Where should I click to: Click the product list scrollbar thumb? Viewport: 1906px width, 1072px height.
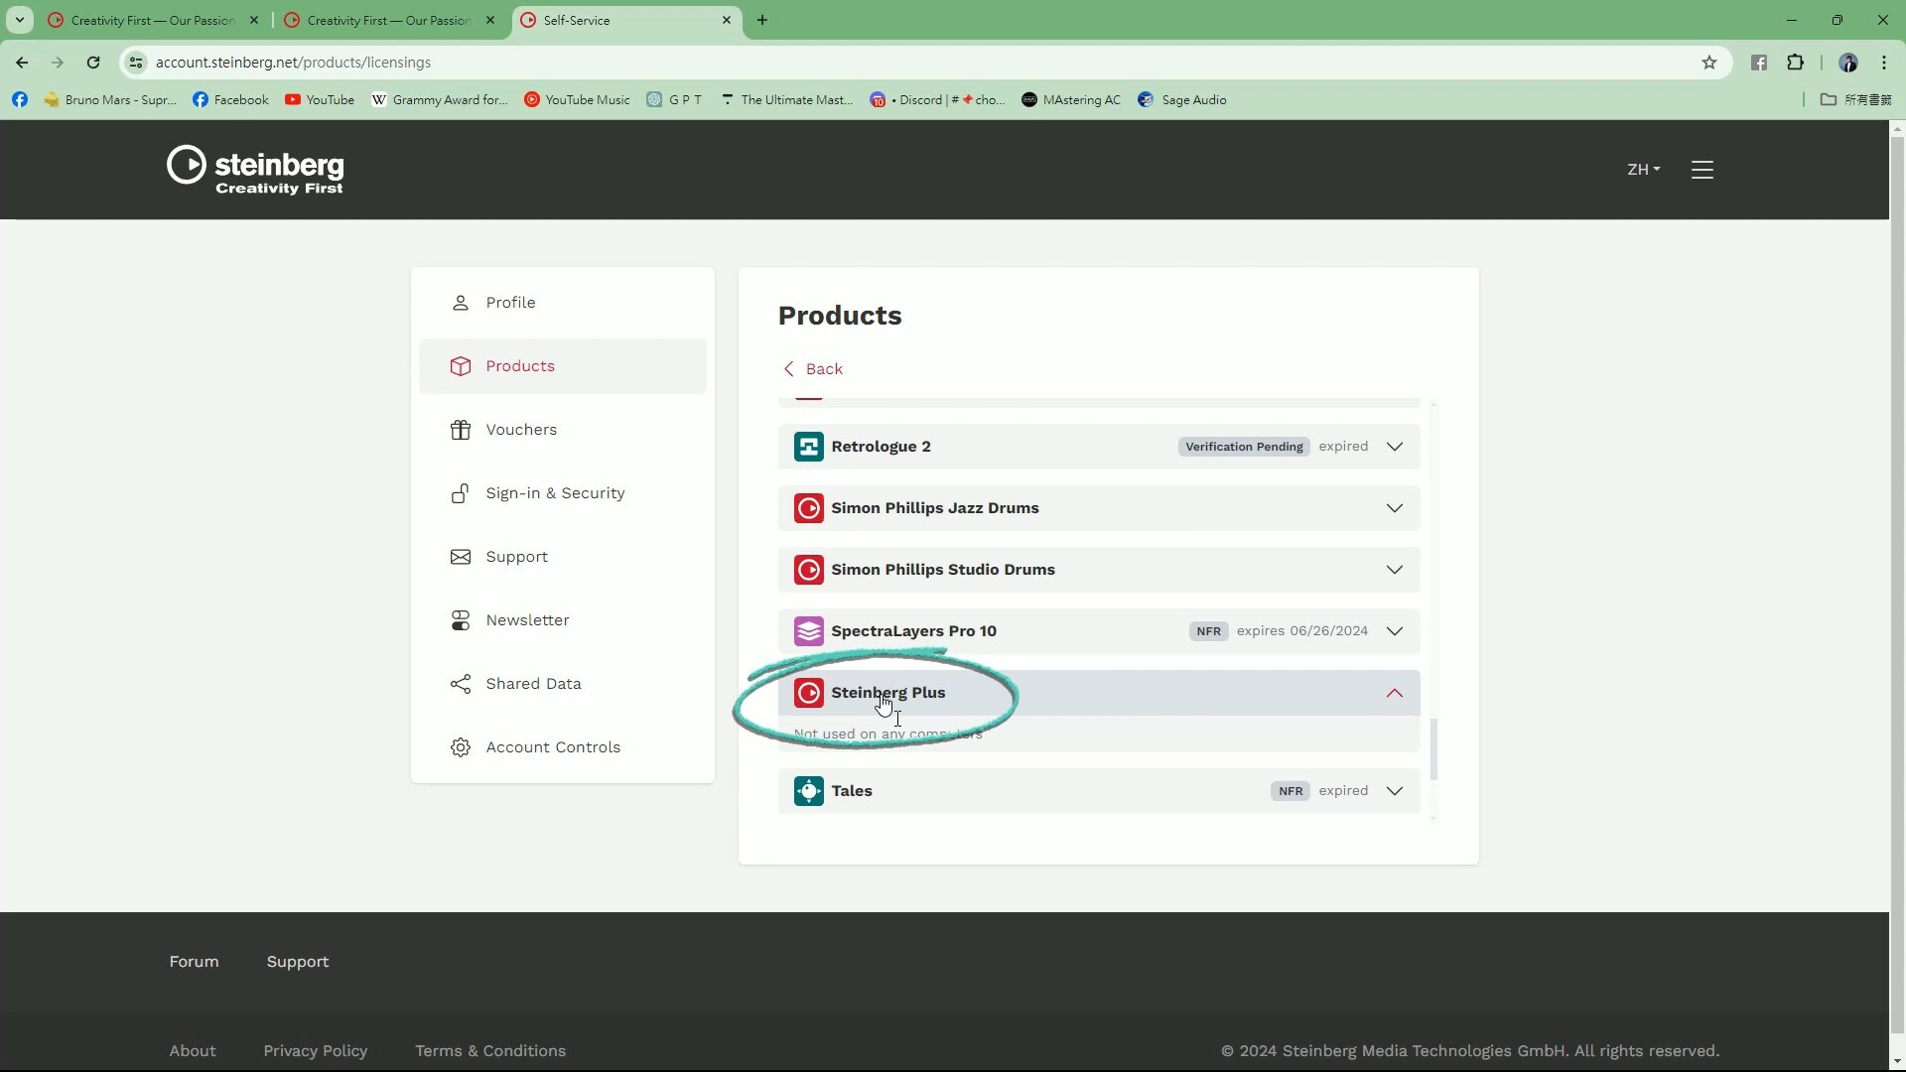tap(1432, 749)
